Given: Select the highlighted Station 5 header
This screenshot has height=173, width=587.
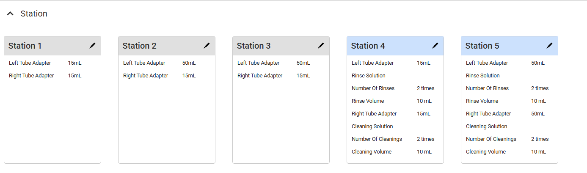Looking at the screenshot, I should 499,46.
